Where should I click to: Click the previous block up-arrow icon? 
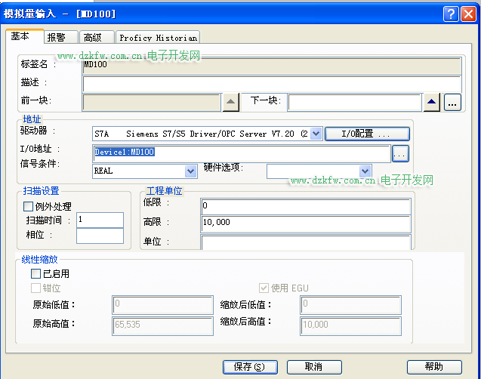click(x=231, y=102)
